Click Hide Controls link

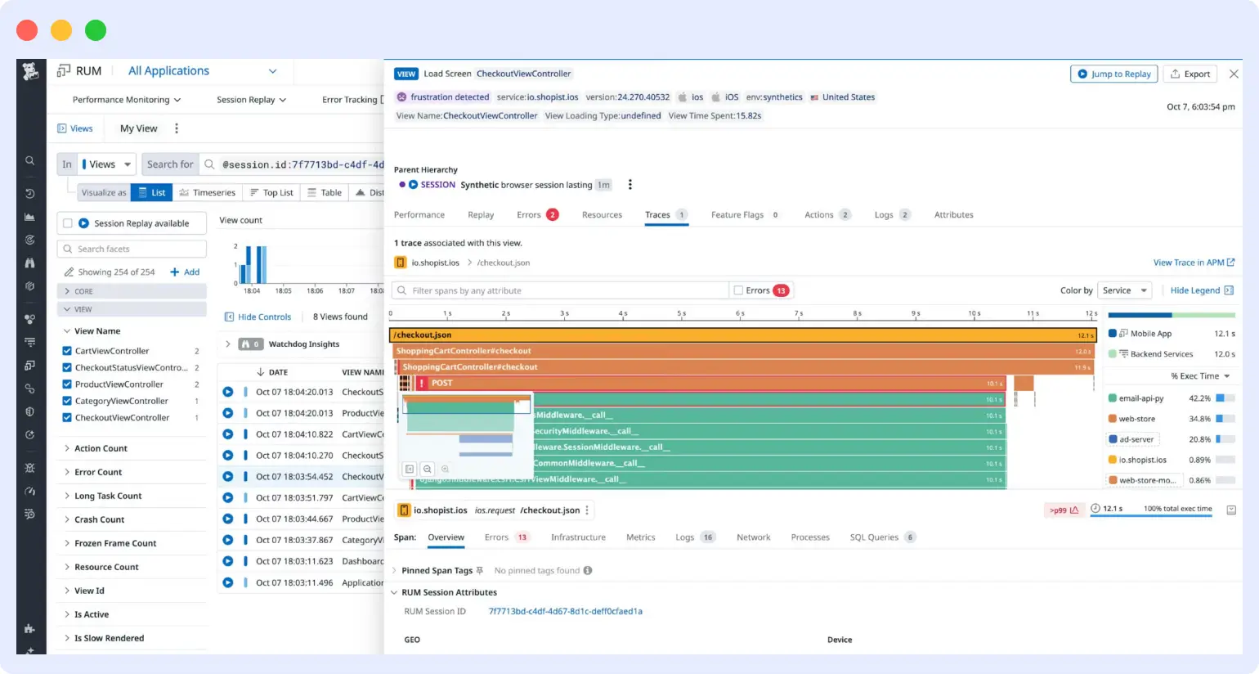pyautogui.click(x=258, y=317)
